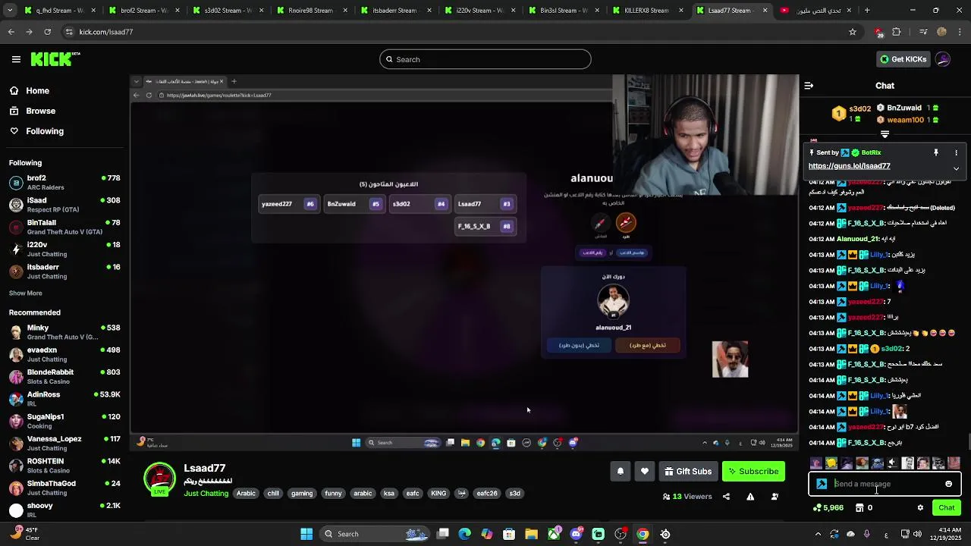This screenshot has width=971, height=546.
Task: Open a new browser tab
Action: coord(867,11)
